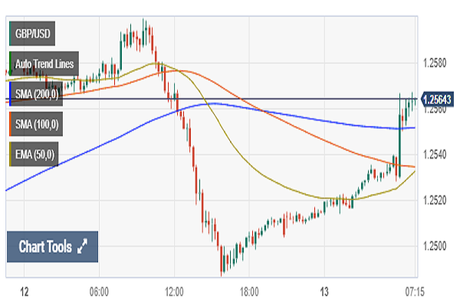Screen dimensions: 460x306
Task: Open the Chart Tools button
Action: [53, 247]
